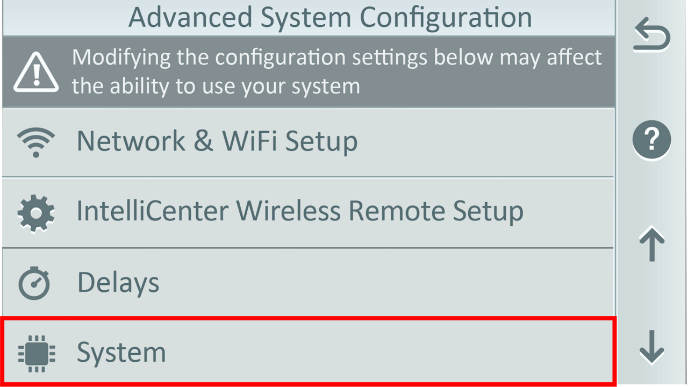The height and width of the screenshot is (387, 688).
Task: Open IntelliCenter Wireless Remote Setup
Action: click(299, 211)
